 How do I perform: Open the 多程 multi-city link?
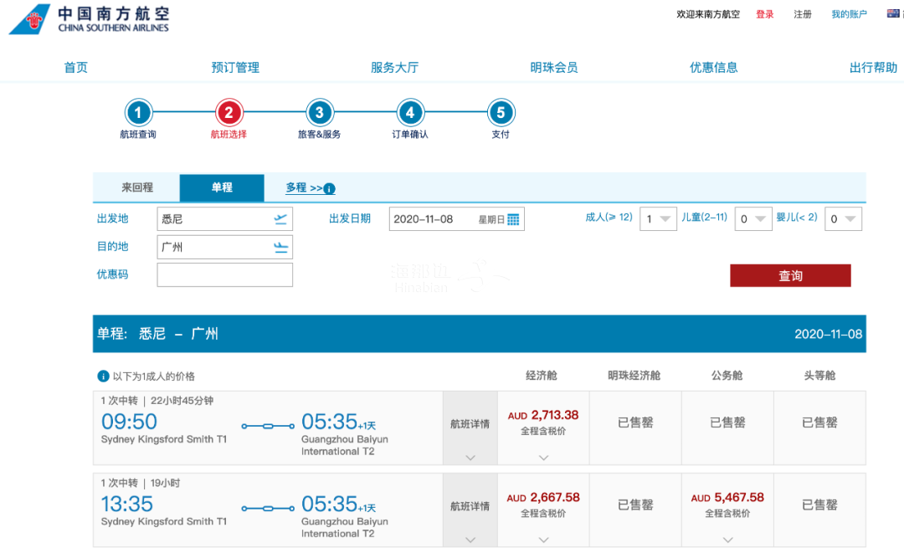[x=304, y=187]
